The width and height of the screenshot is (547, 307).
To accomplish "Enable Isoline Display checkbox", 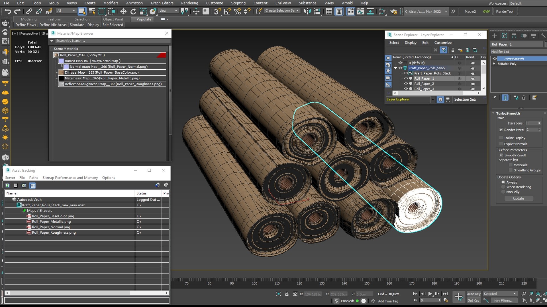I will pos(501,138).
